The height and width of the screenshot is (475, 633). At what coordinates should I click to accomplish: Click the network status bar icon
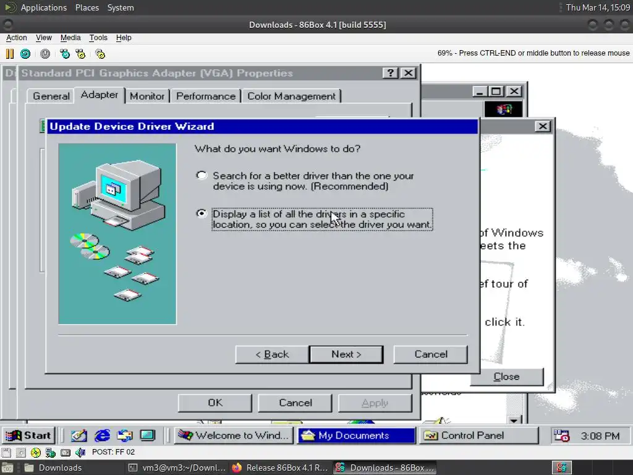(x=51, y=452)
